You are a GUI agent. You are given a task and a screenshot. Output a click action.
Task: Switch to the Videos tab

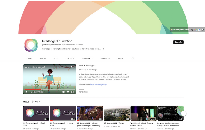[43, 58]
